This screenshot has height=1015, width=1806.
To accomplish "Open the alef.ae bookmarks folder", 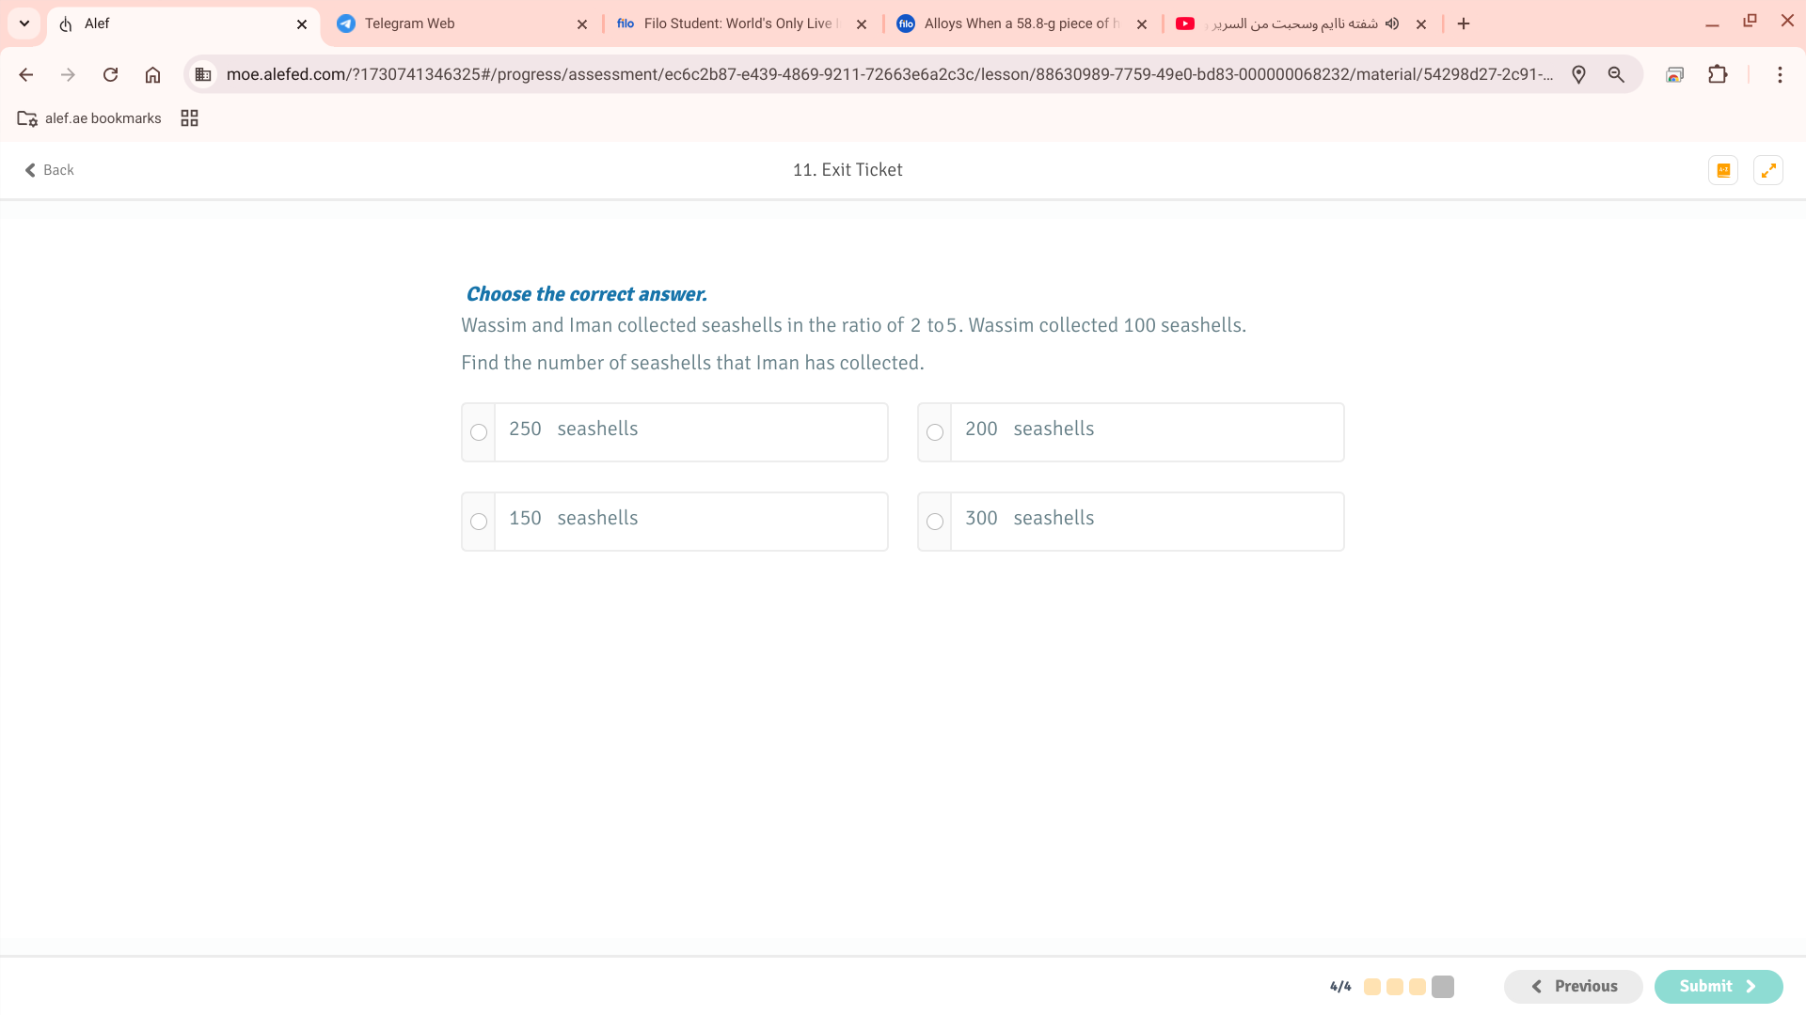I will pyautogui.click(x=89, y=118).
